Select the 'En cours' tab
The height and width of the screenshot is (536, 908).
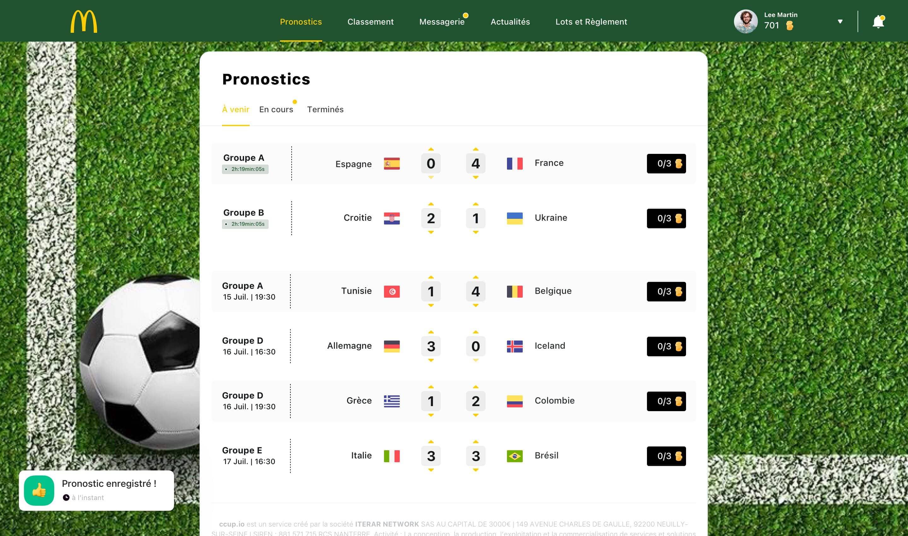pos(275,109)
